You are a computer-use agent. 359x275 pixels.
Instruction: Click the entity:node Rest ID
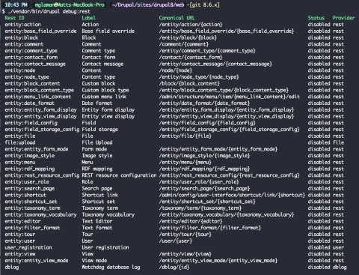(20, 70)
